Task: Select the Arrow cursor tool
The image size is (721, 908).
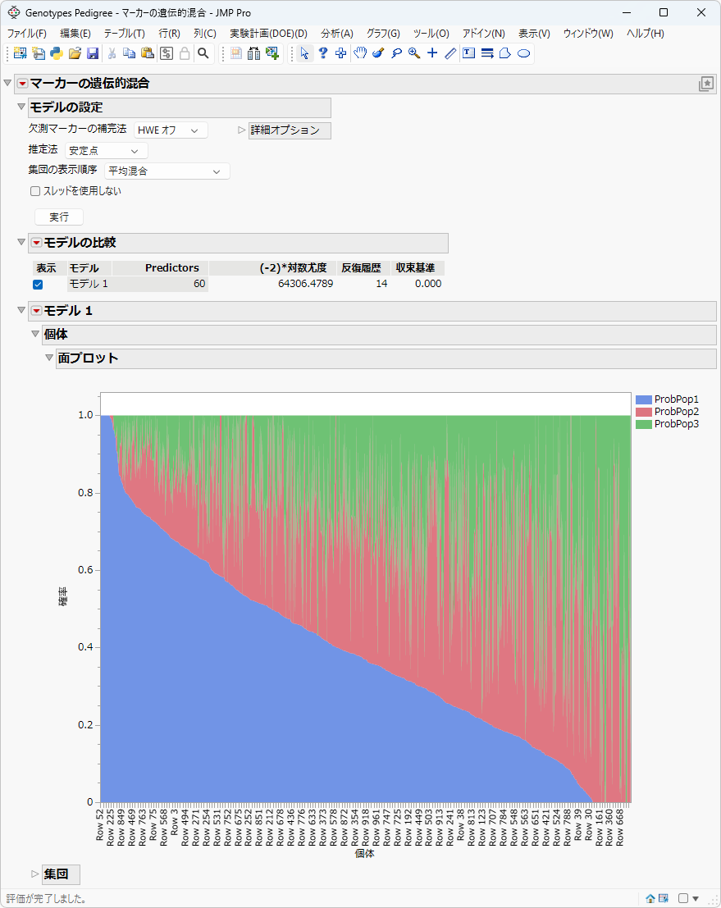Action: 304,53
